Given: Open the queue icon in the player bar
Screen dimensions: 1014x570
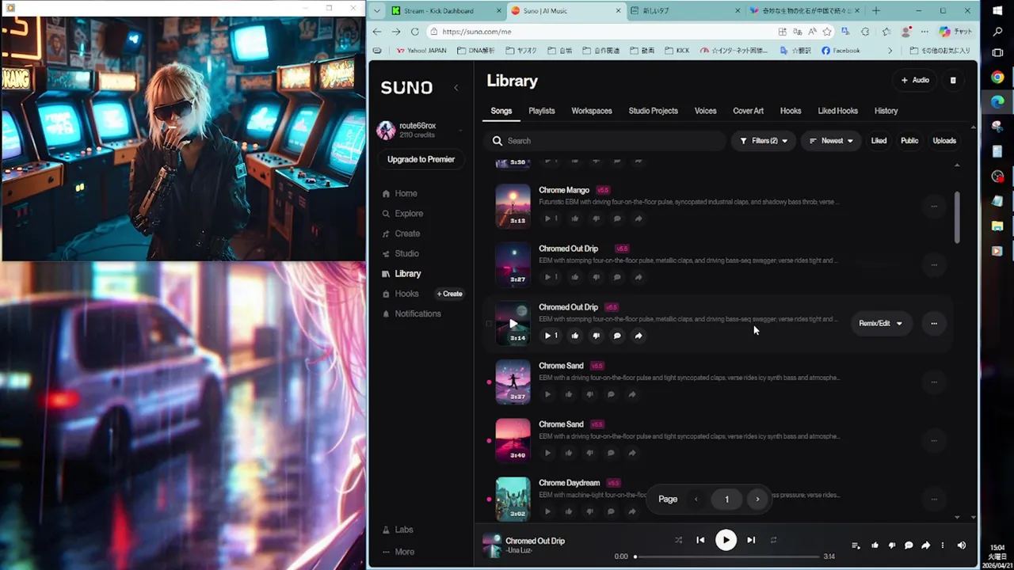Looking at the screenshot, I should (856, 545).
